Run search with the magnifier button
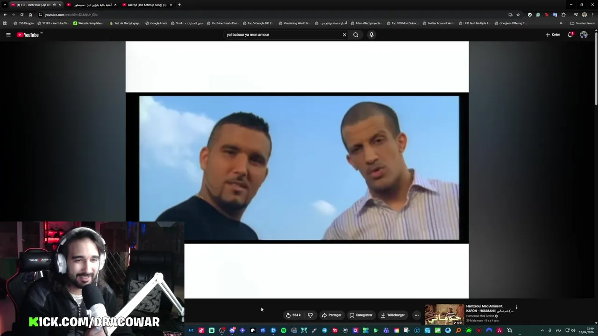This screenshot has height=336, width=598. (x=356, y=35)
